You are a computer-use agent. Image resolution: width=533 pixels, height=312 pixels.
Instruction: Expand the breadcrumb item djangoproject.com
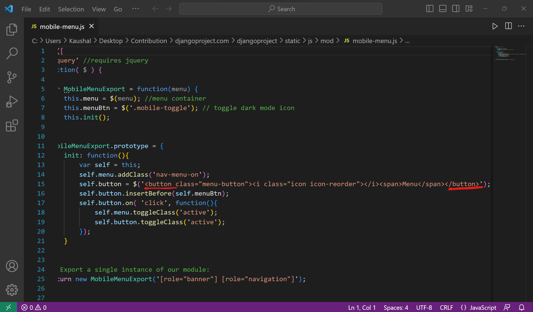[x=202, y=41]
